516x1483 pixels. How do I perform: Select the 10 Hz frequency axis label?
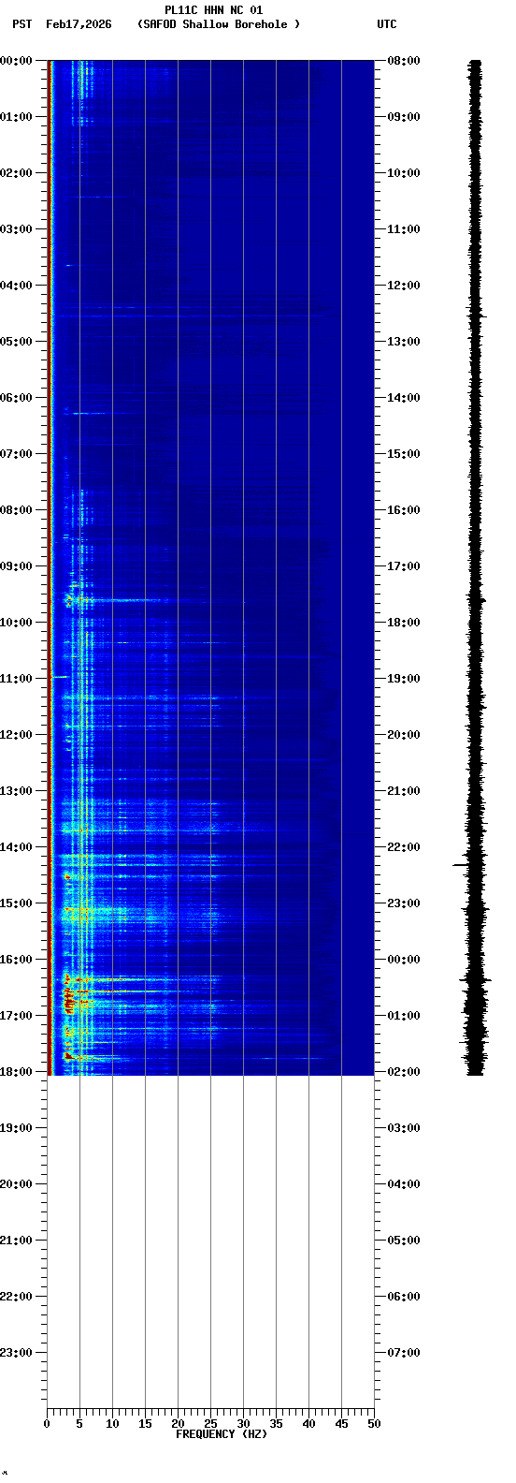tap(112, 1424)
